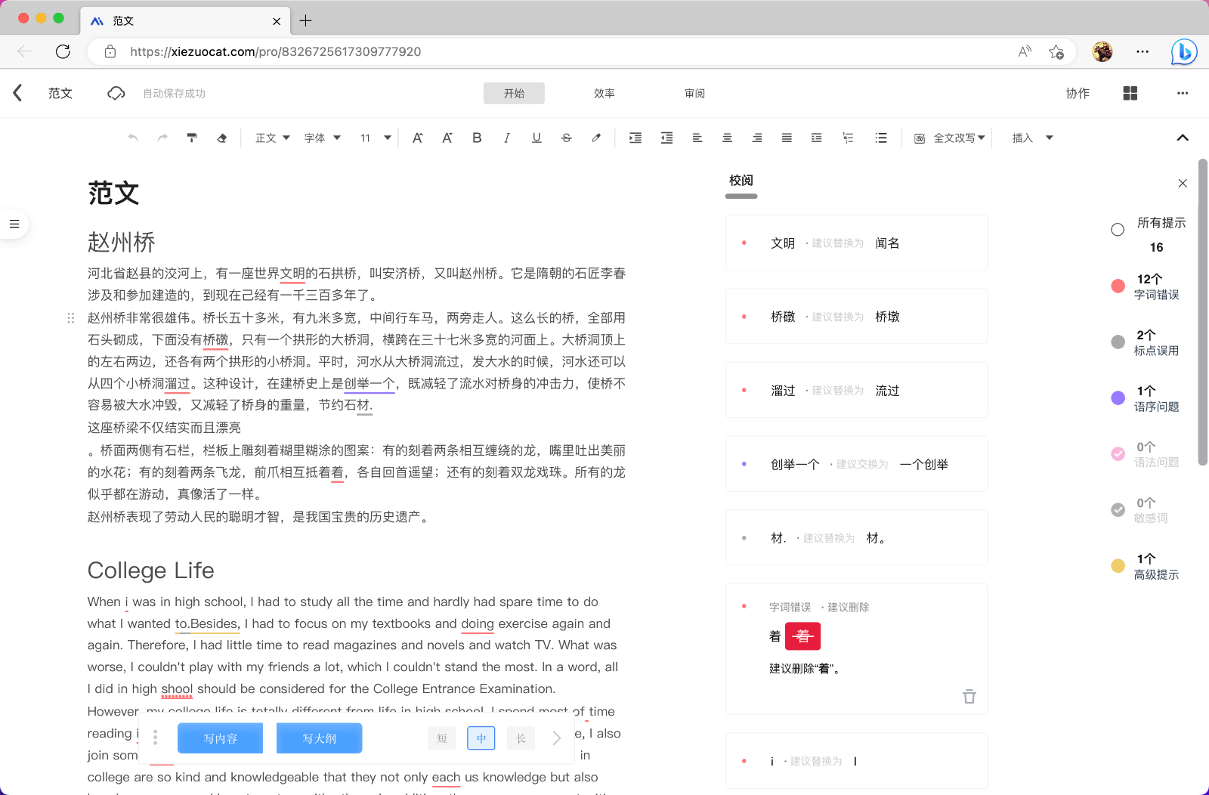This screenshot has width=1209, height=795.
Task: Switch to the 效率 tab
Action: 604,93
